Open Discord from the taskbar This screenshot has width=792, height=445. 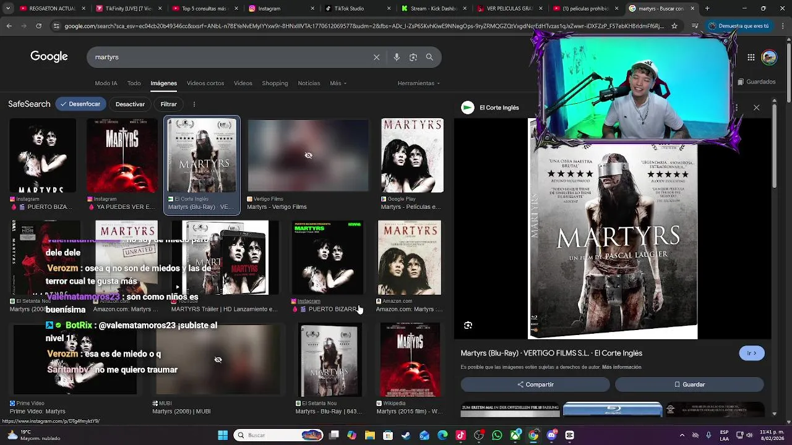551,435
